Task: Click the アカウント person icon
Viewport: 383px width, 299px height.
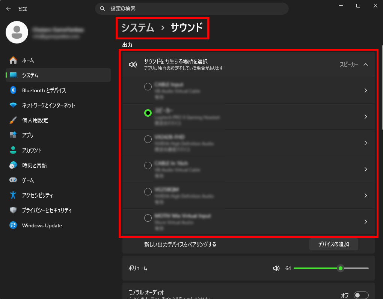Action: 13,150
